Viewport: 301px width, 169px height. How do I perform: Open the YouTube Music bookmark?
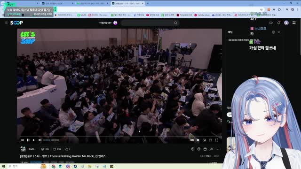point(202,15)
